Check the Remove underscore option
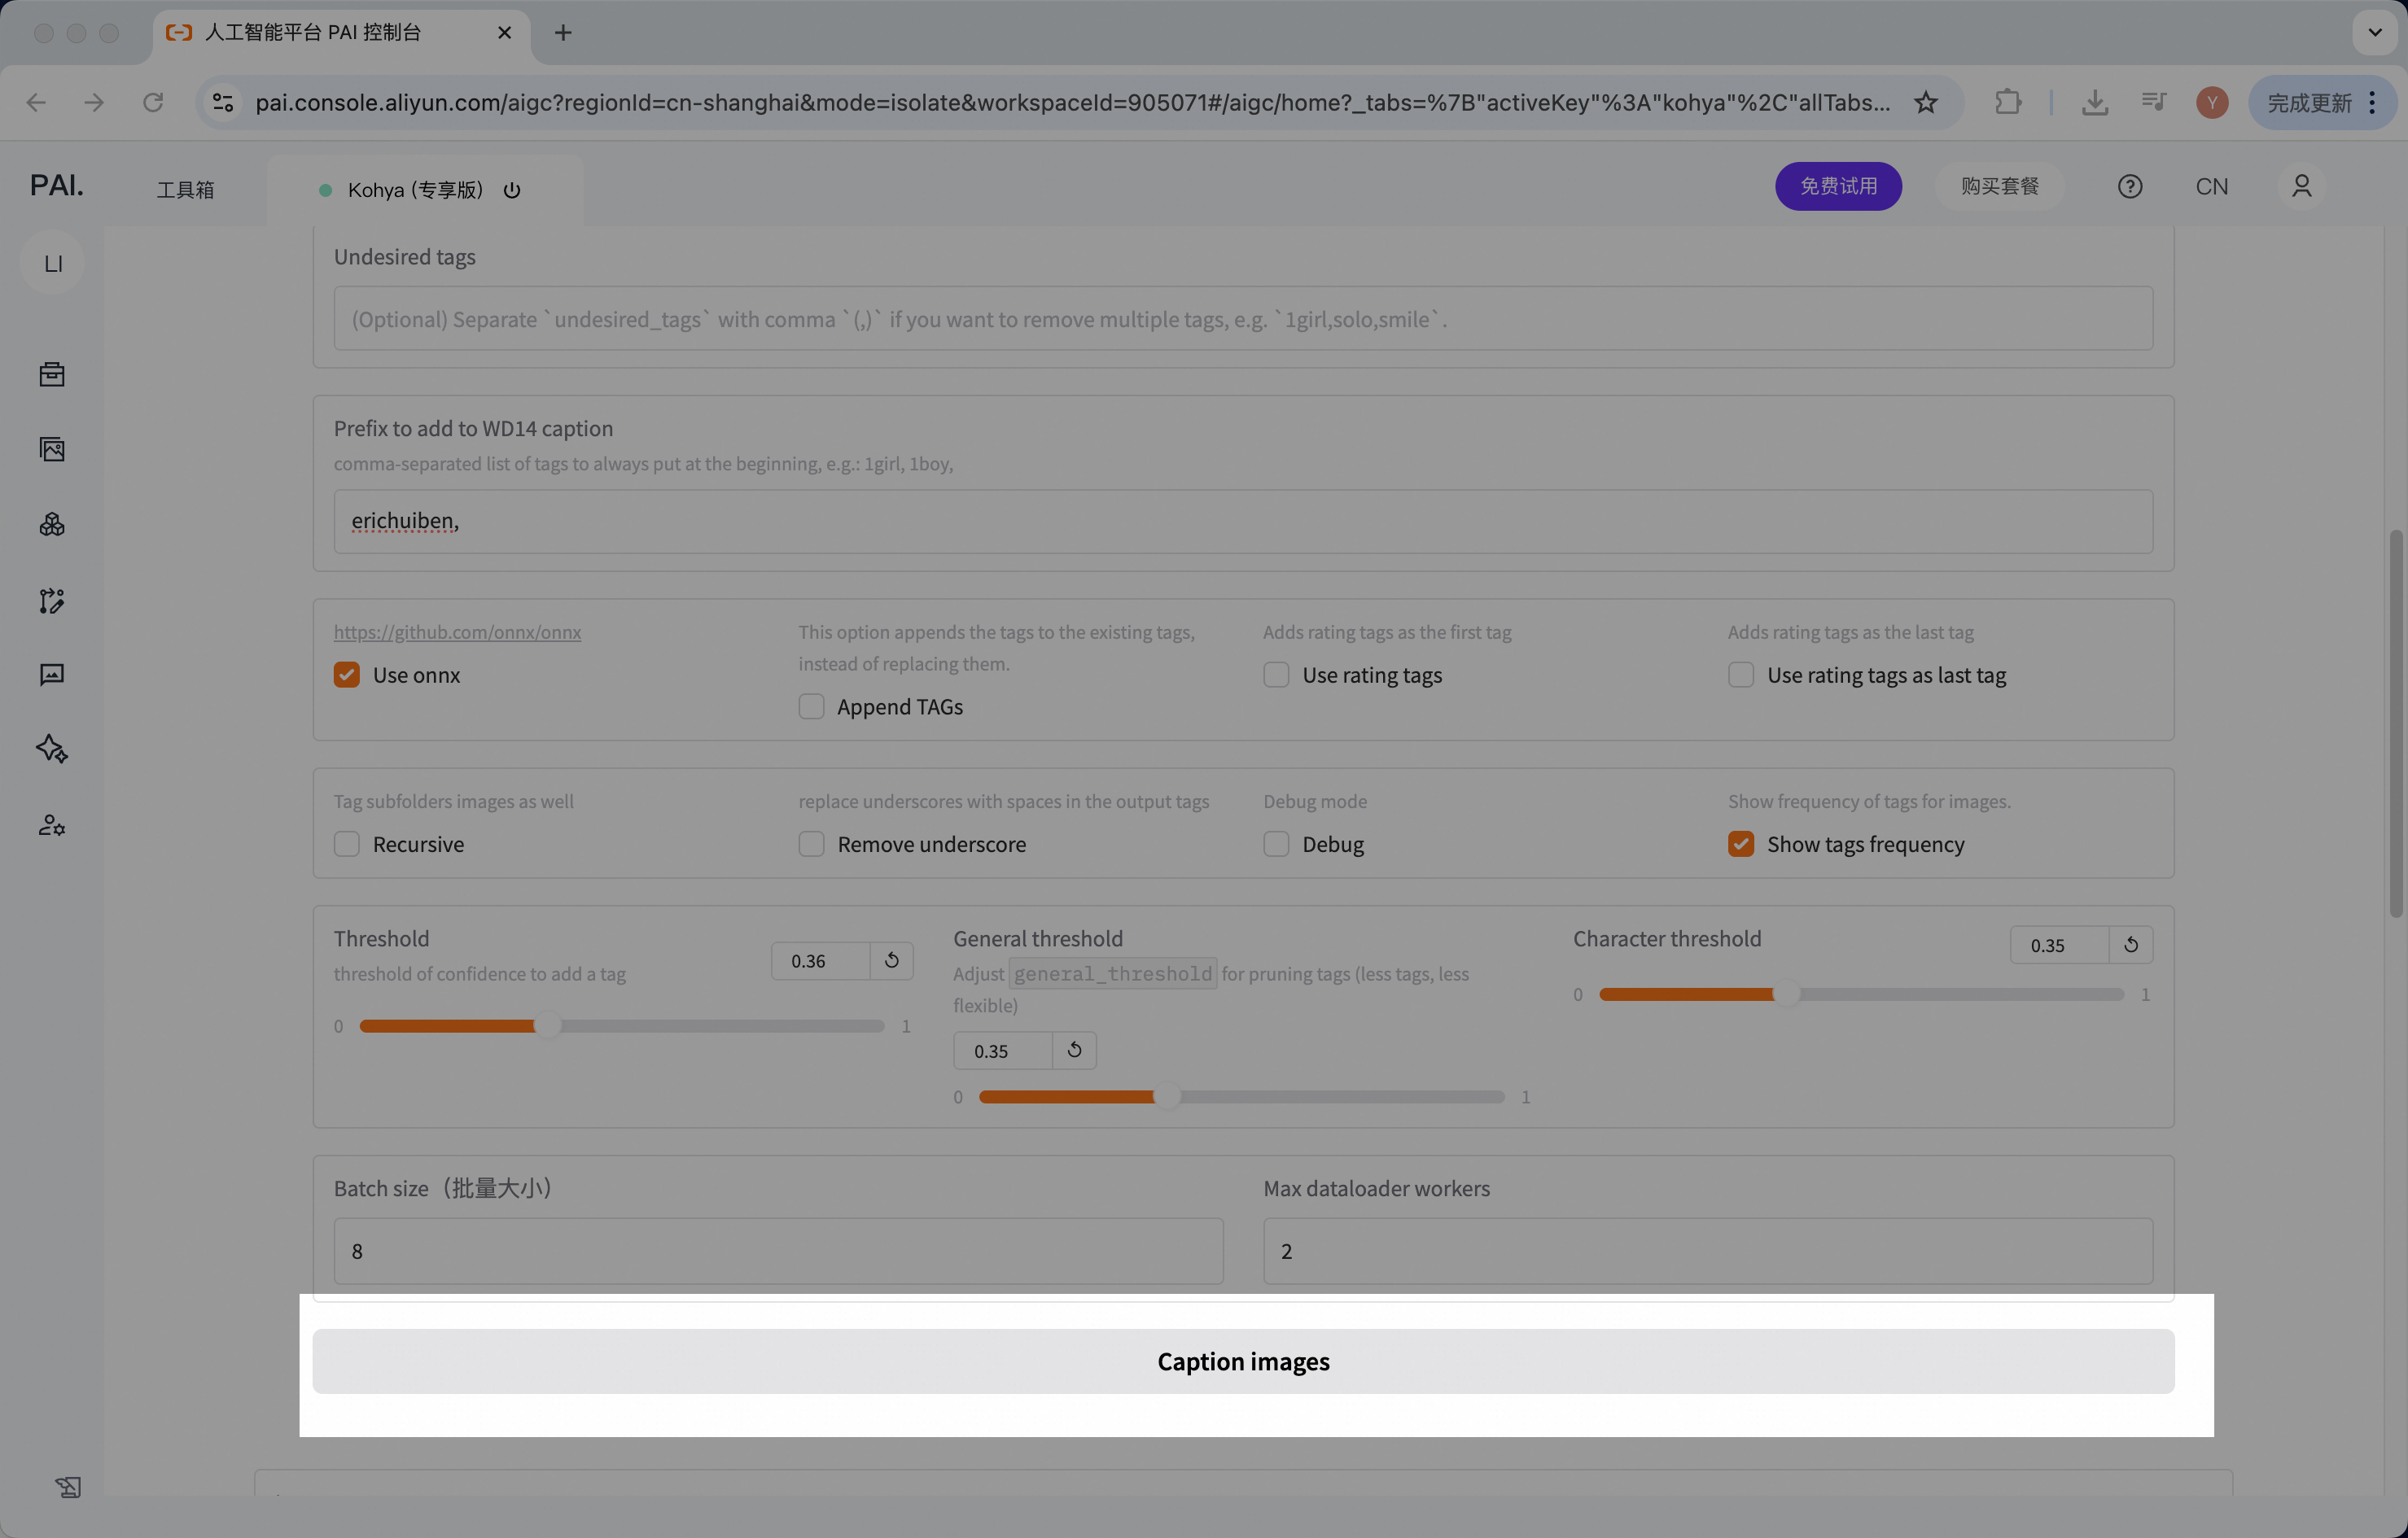 (811, 845)
